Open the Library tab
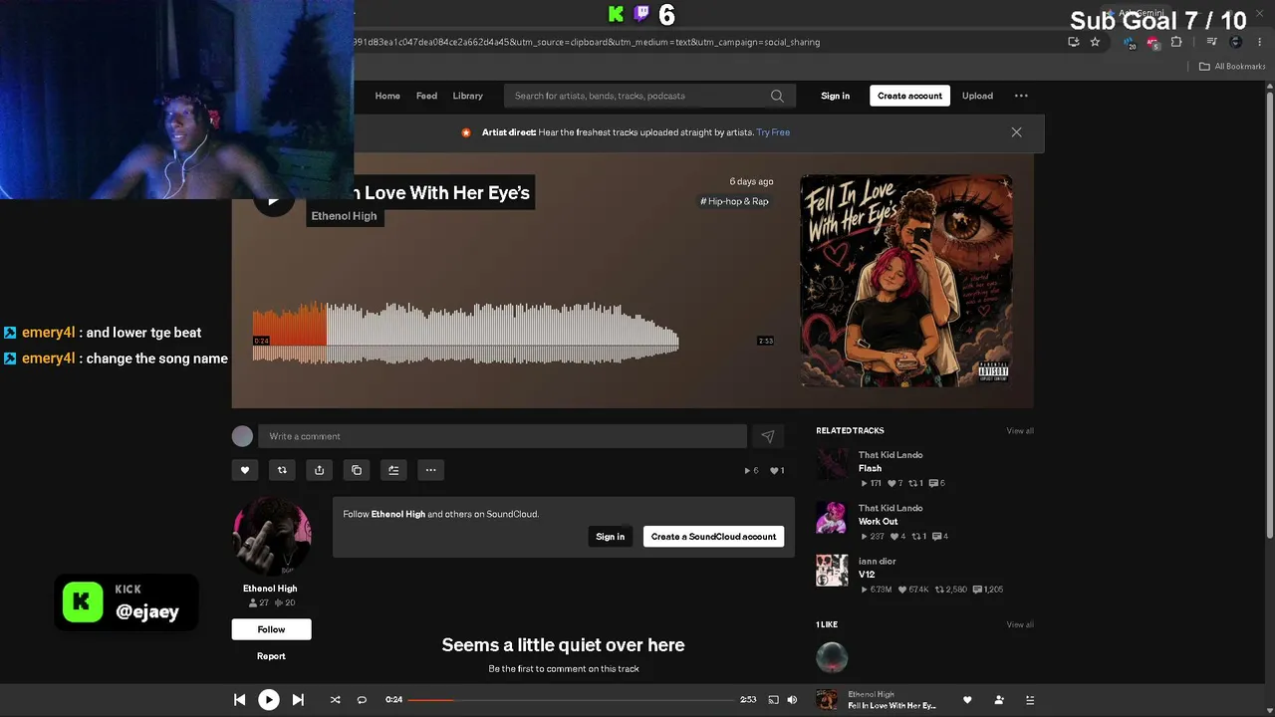1275x717 pixels. 467,96
